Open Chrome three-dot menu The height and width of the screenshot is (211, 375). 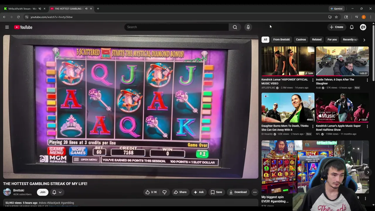pyautogui.click(x=371, y=17)
